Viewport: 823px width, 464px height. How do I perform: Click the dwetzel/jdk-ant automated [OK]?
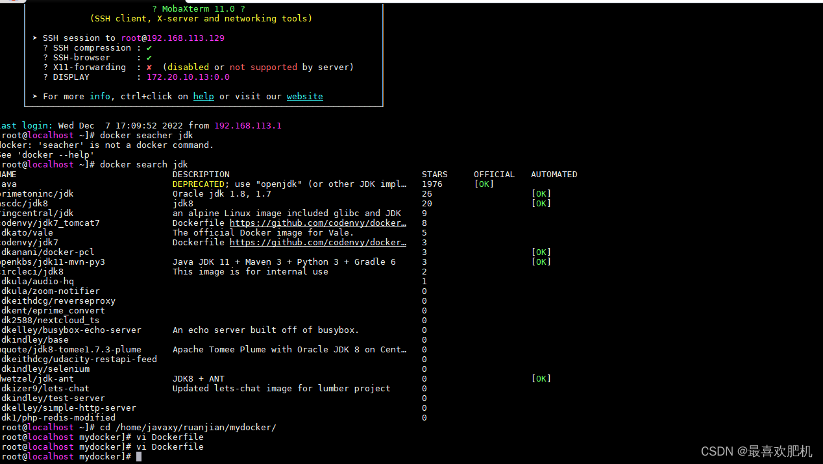click(541, 378)
